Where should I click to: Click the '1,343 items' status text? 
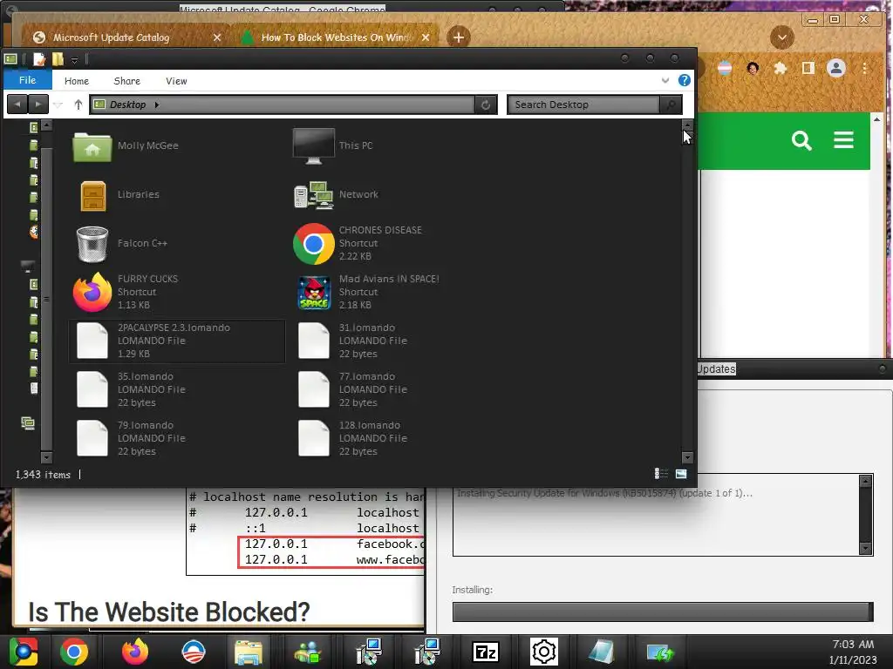[44, 475]
